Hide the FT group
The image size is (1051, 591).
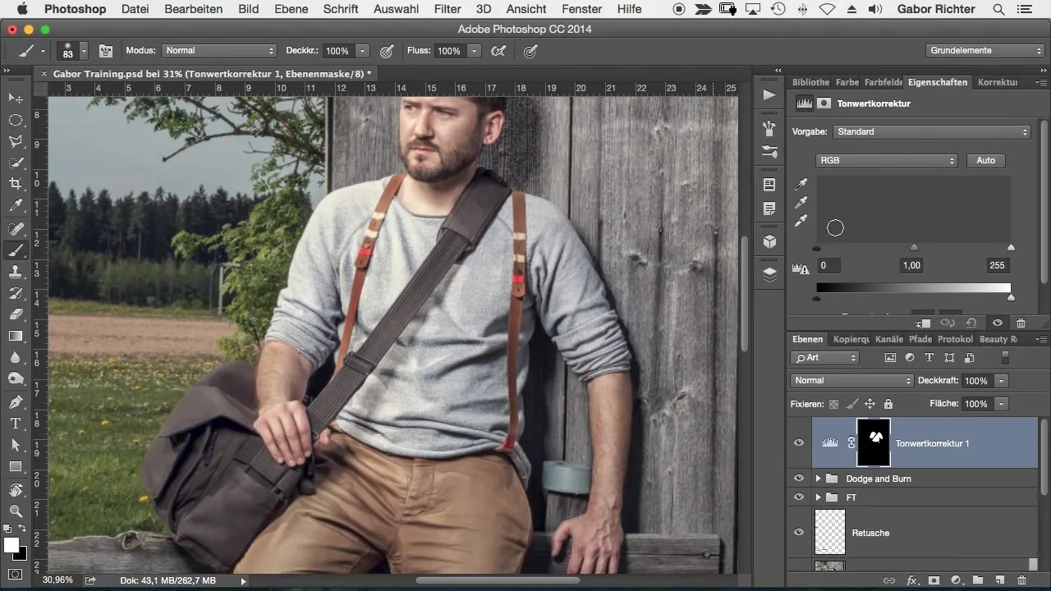(799, 497)
